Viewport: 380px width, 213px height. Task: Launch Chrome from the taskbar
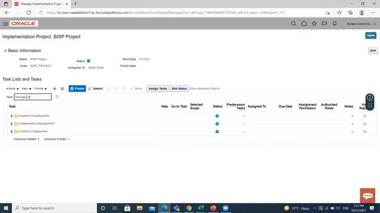tap(189, 208)
